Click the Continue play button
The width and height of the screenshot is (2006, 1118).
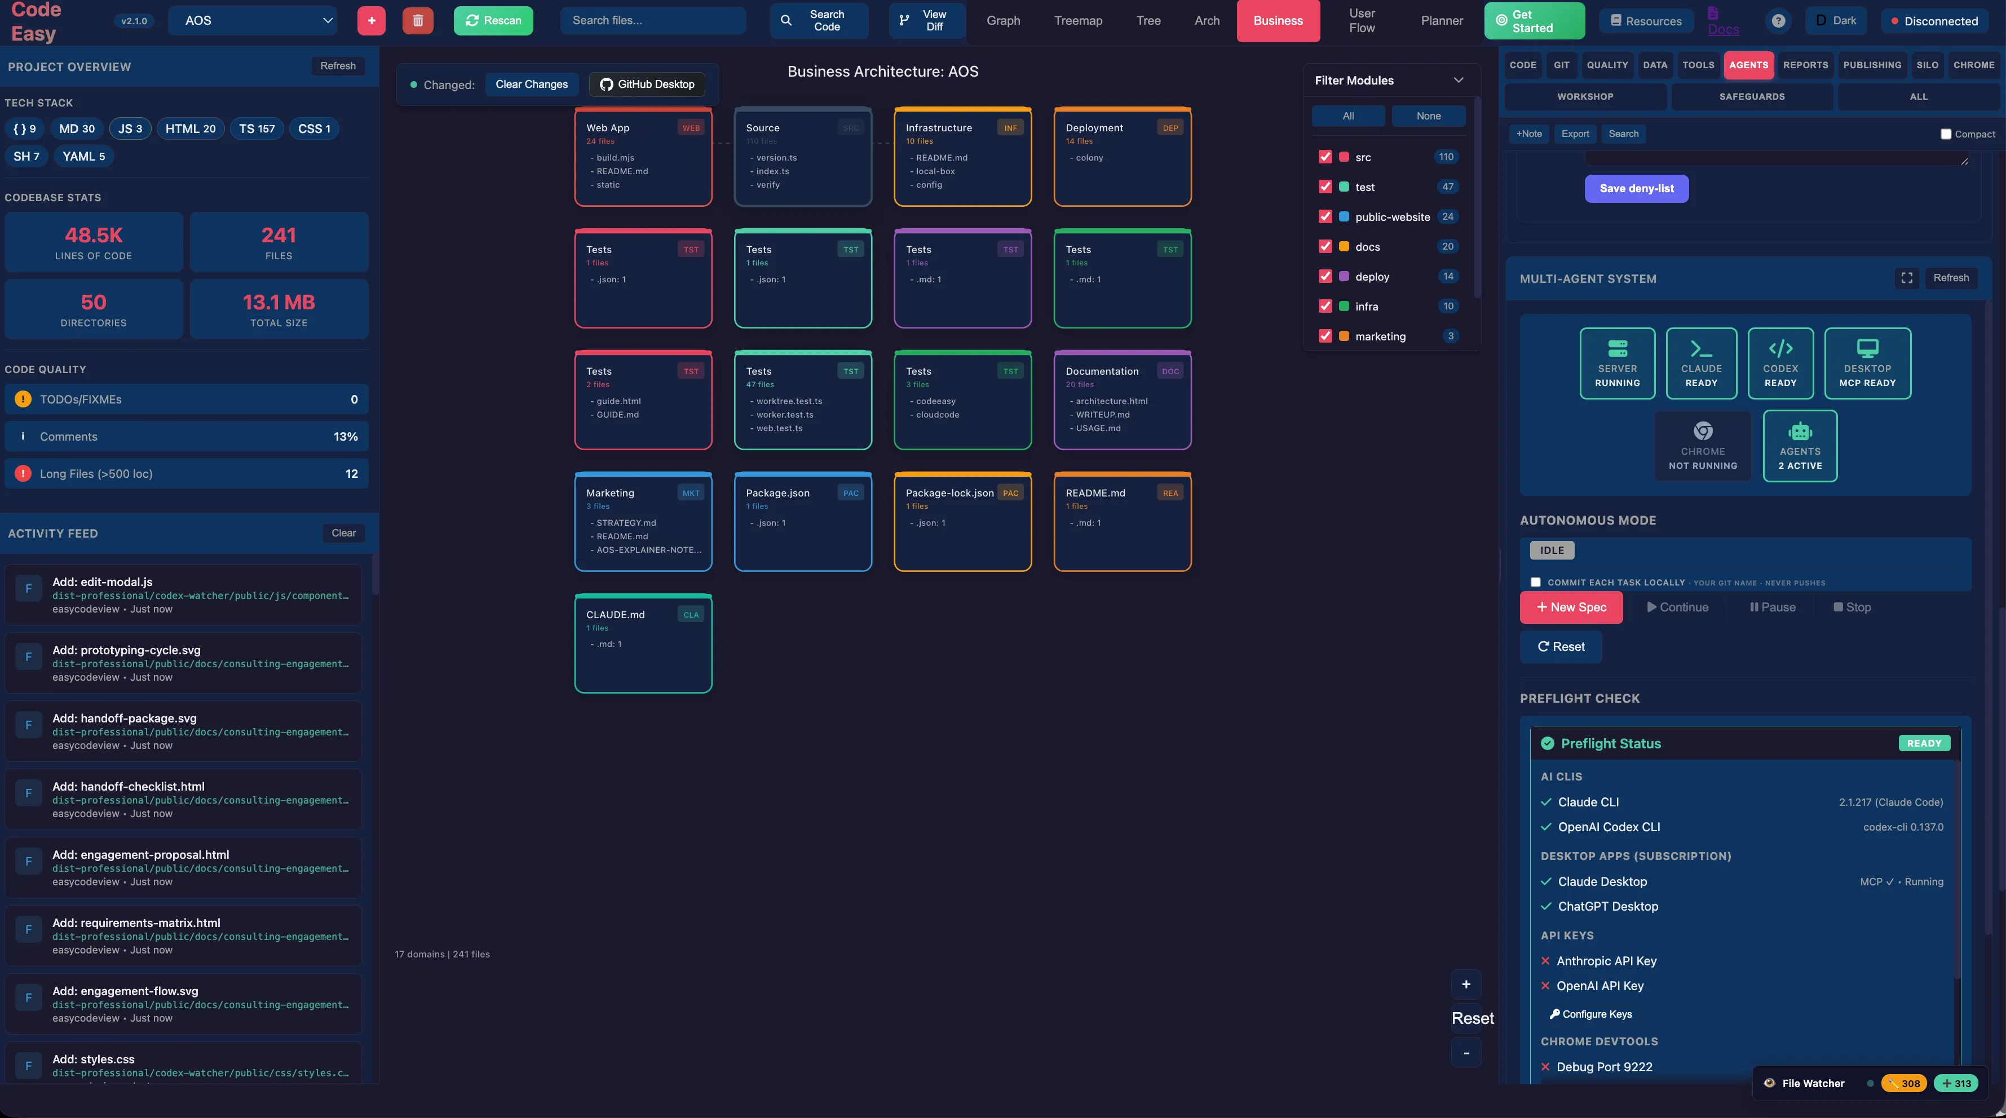pyautogui.click(x=1677, y=607)
